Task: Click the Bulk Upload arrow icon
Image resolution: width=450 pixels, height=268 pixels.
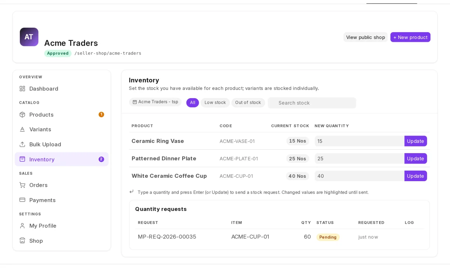Action: point(22,144)
